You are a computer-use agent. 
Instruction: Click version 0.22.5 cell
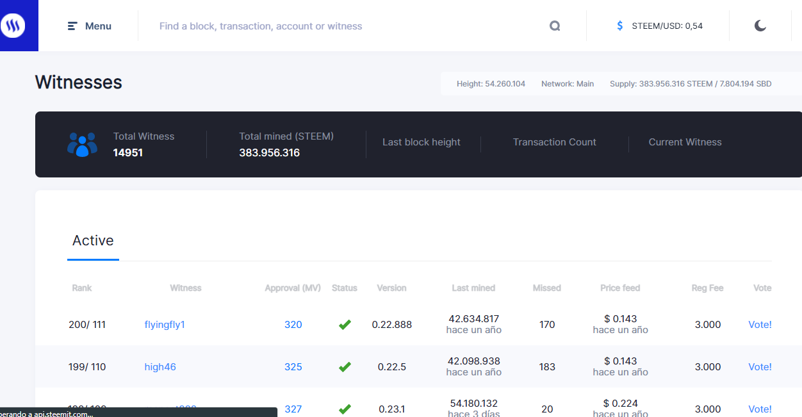pyautogui.click(x=392, y=367)
